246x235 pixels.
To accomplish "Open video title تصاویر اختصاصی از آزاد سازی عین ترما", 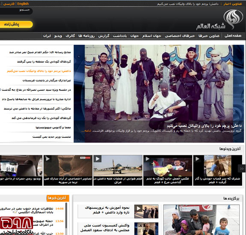I will [68, 180].
